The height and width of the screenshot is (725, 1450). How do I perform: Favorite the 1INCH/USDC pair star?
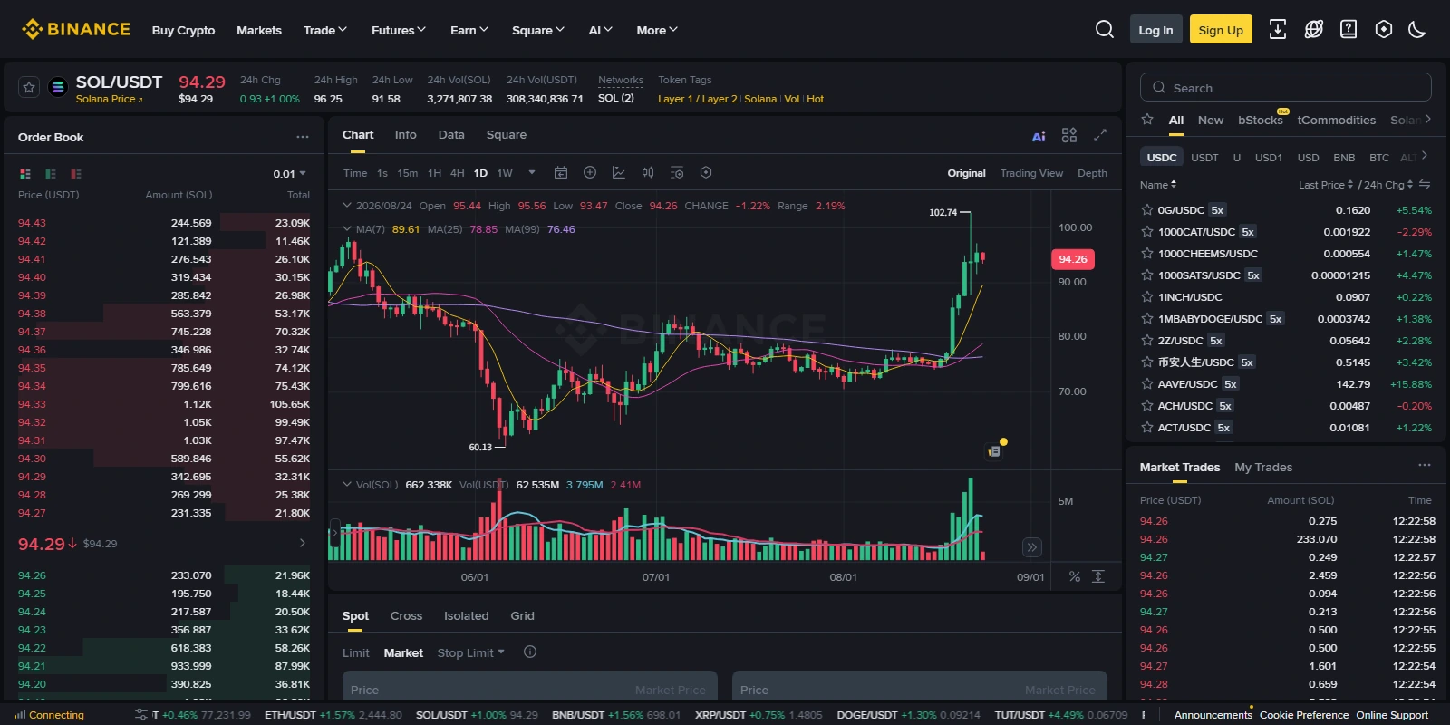1146,297
